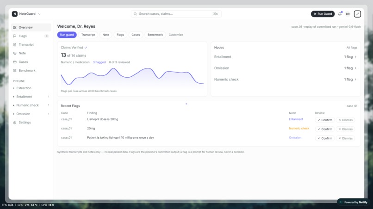Click the Overview grid icon

15,27
